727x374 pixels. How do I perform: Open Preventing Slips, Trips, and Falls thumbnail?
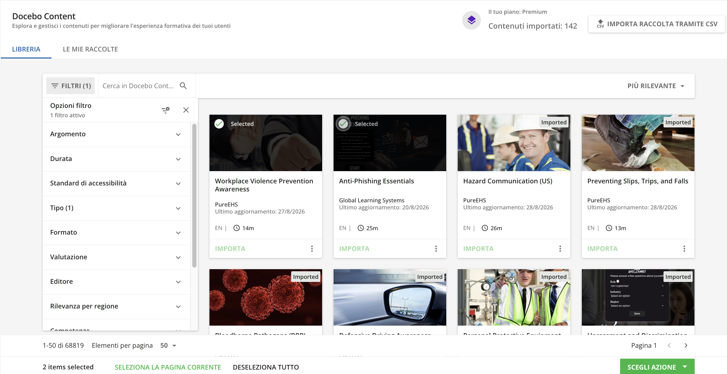[638, 143]
